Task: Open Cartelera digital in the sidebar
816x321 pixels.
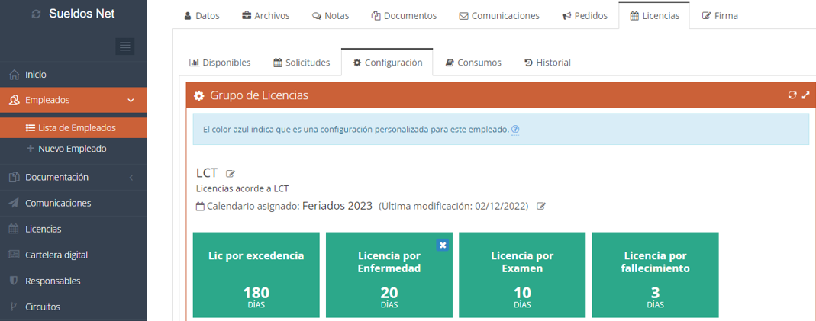Action: click(x=73, y=255)
